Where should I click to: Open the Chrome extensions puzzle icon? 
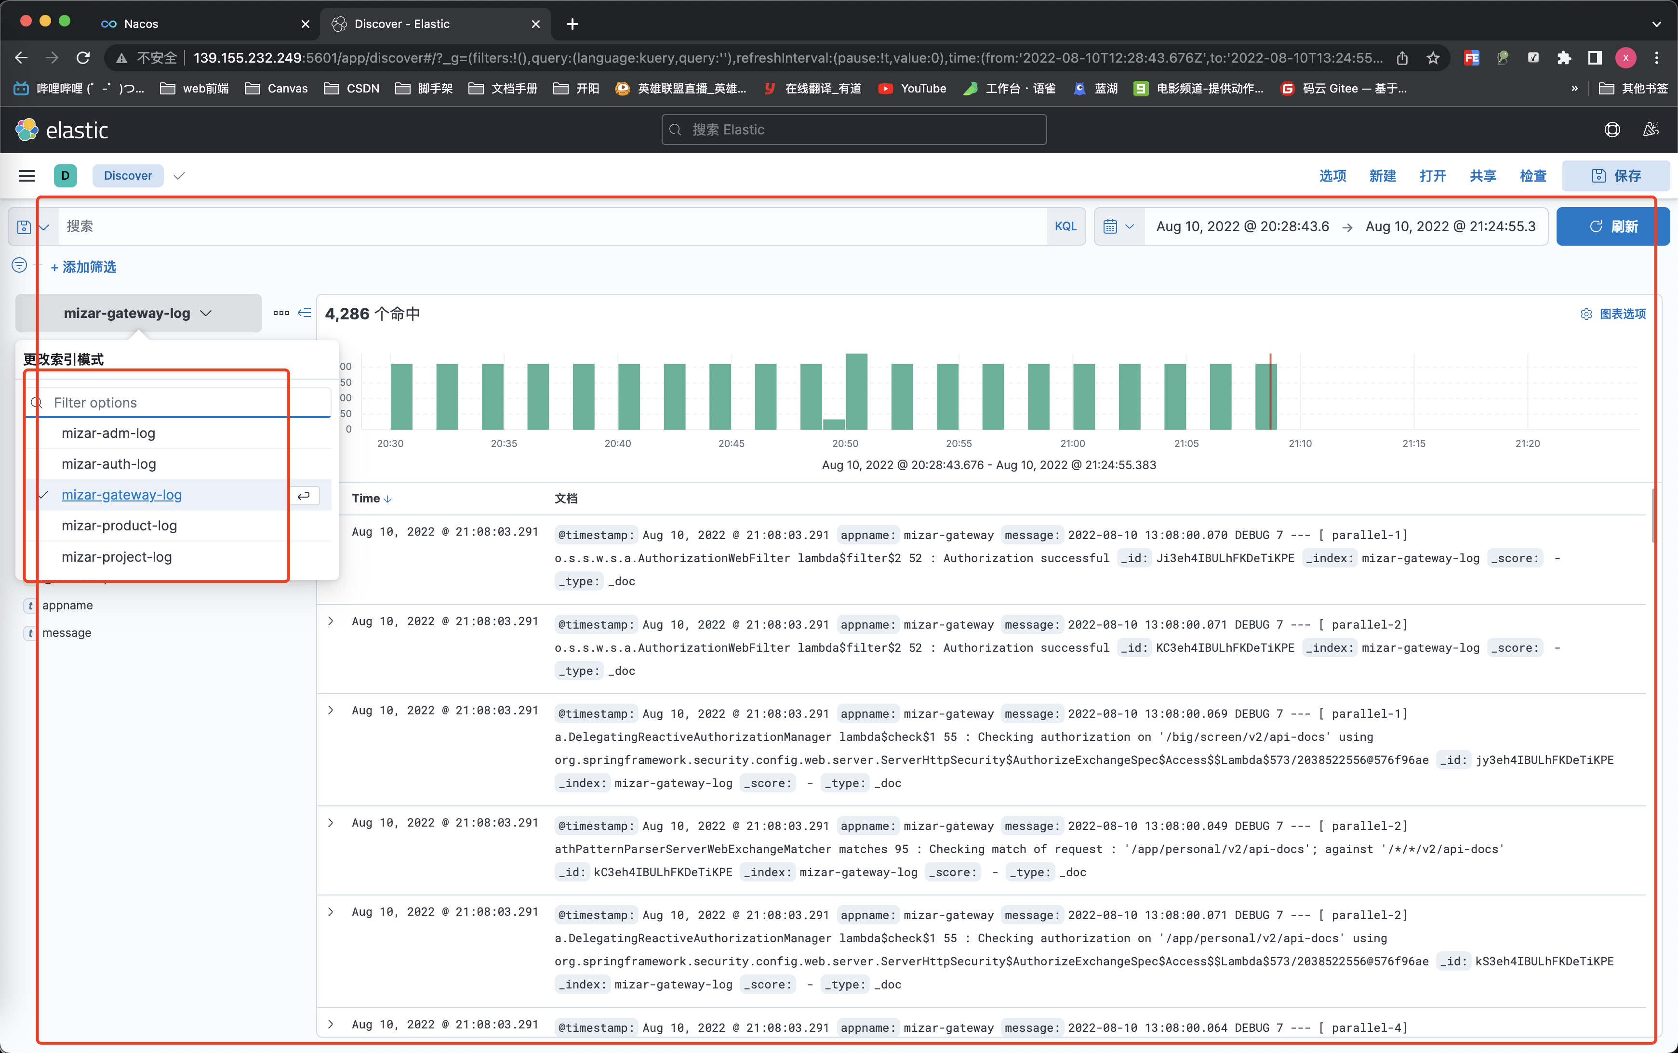[x=1564, y=58]
